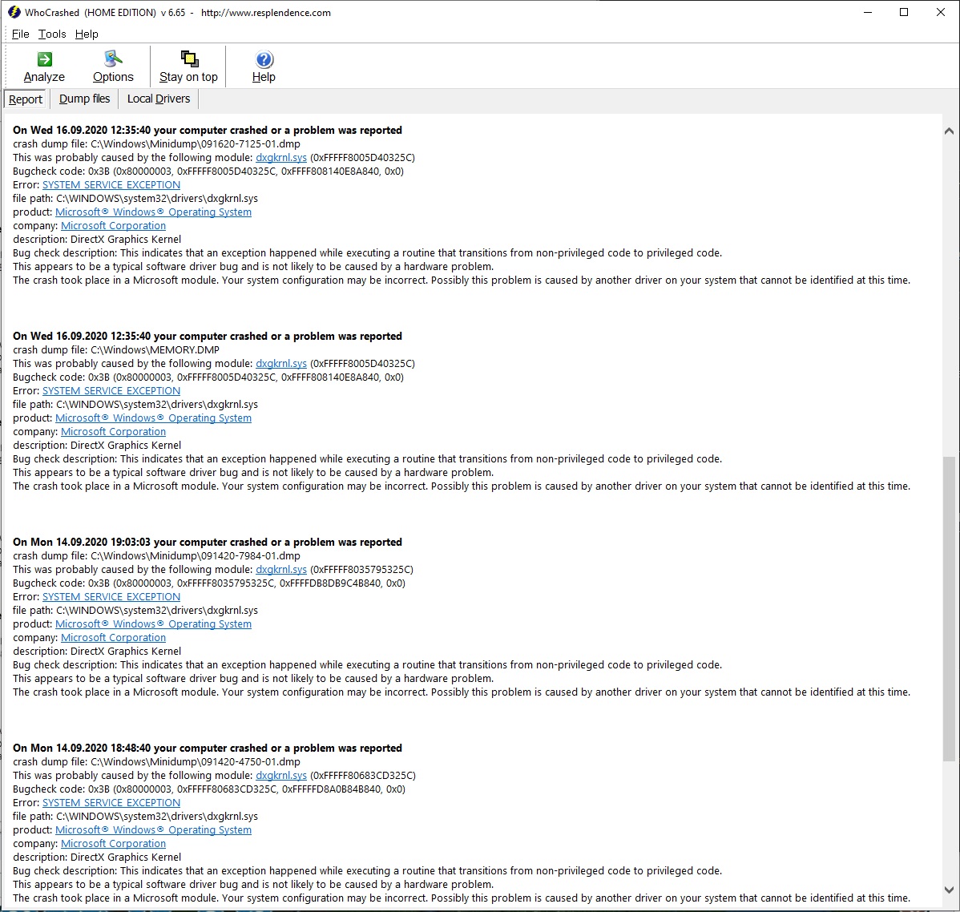The image size is (960, 912).
Task: Click dxgkrnl.sys link in 19:03:03 crash entry
Action: tap(281, 569)
